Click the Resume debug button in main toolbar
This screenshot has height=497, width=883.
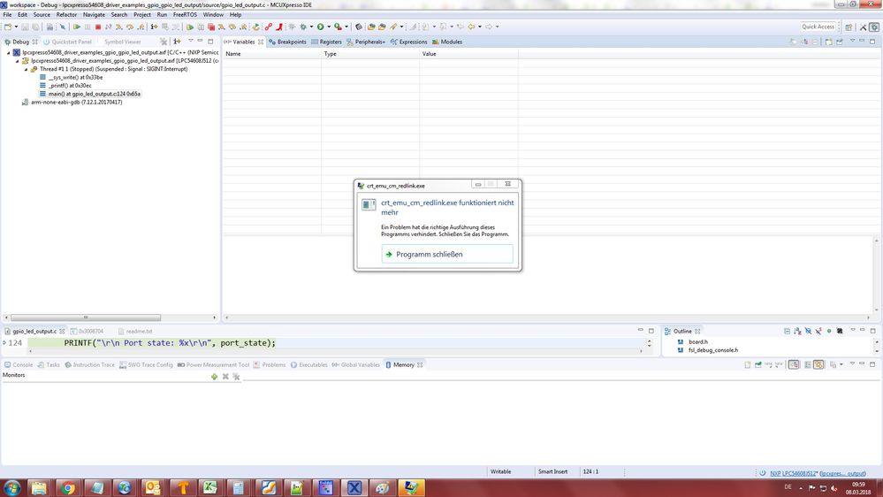tap(77, 27)
